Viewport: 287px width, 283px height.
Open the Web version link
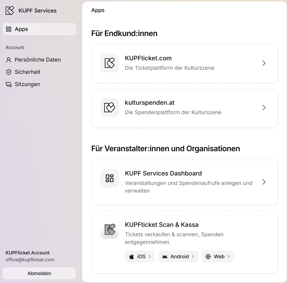click(x=218, y=256)
